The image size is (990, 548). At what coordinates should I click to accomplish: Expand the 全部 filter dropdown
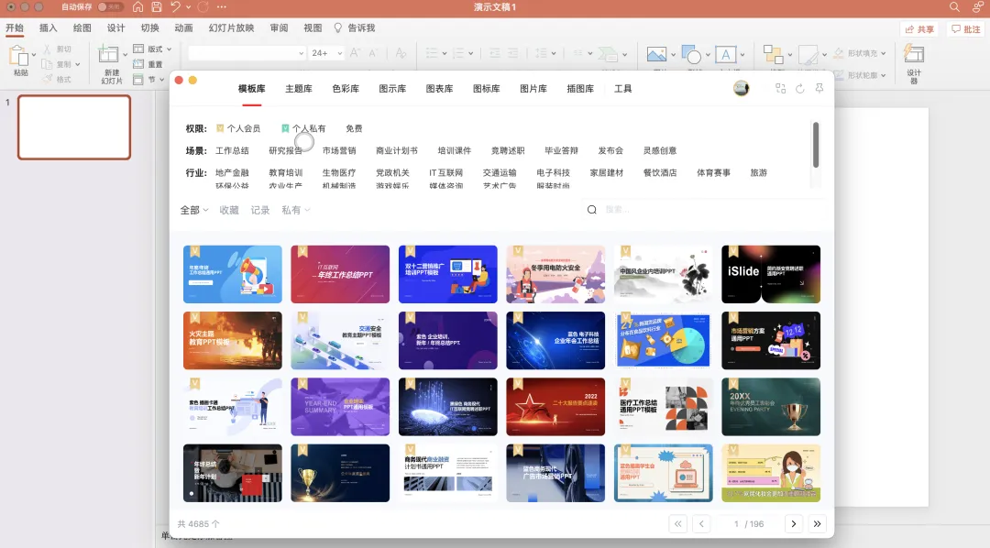tap(194, 210)
